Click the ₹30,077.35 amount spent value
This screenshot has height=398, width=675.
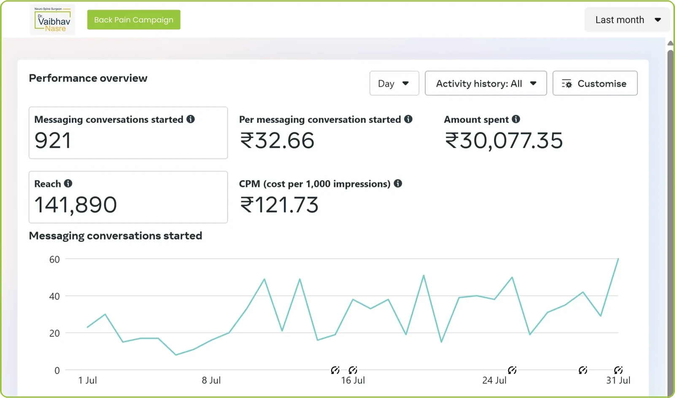pos(504,141)
